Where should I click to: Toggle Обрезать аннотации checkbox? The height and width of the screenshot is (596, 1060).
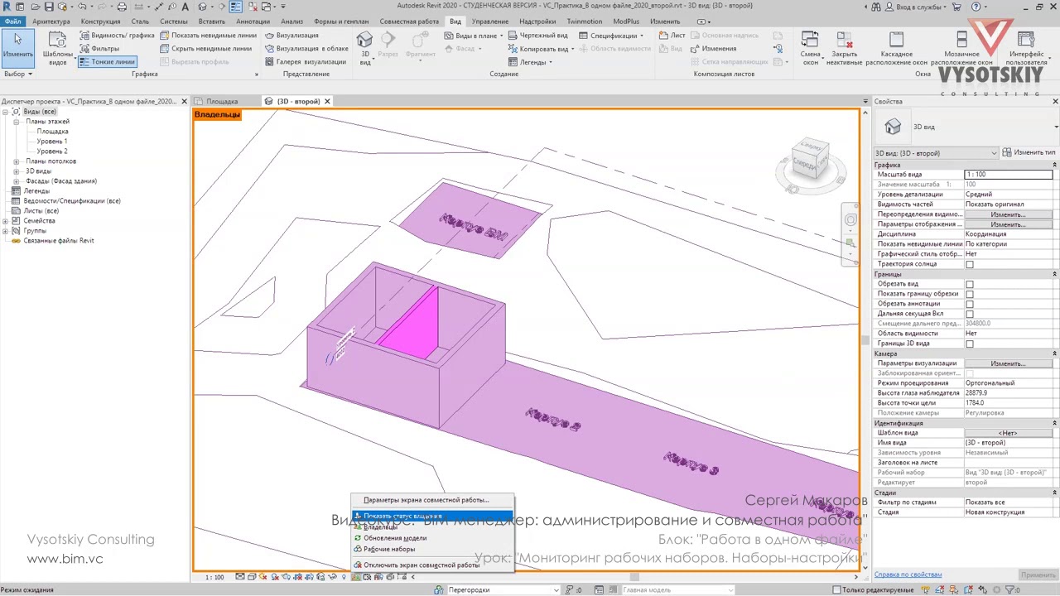[970, 304]
